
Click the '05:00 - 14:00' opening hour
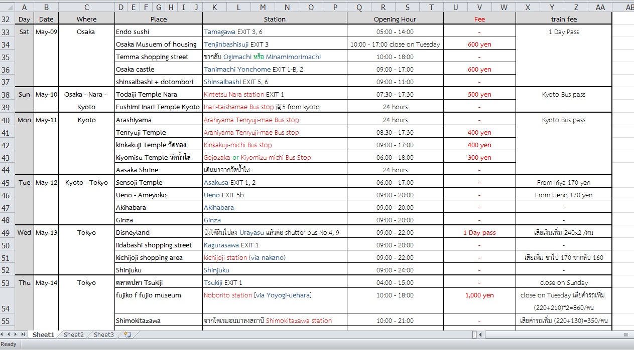point(395,32)
